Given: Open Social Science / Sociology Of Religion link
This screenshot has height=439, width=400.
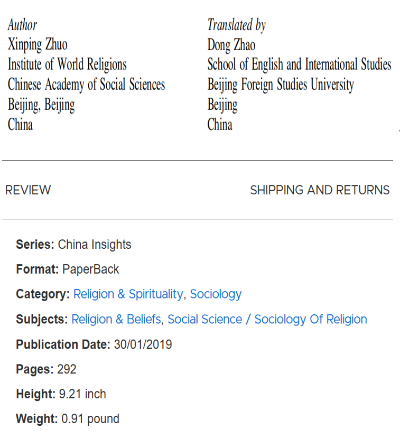Looking at the screenshot, I should [267, 320].
